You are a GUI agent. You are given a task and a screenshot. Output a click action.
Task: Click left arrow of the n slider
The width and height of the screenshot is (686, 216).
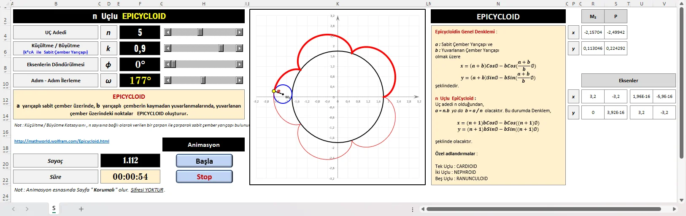click(x=167, y=32)
